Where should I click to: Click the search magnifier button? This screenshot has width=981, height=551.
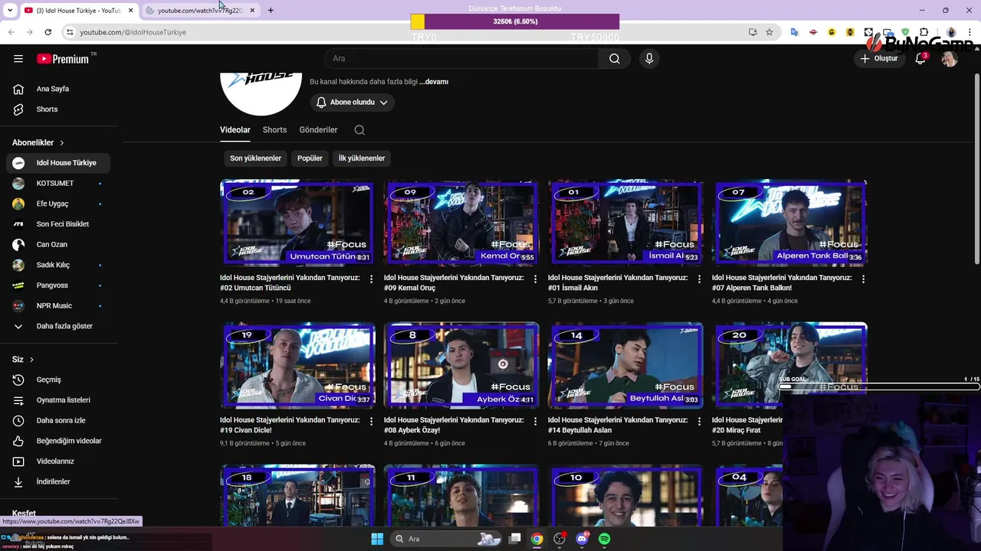click(614, 58)
